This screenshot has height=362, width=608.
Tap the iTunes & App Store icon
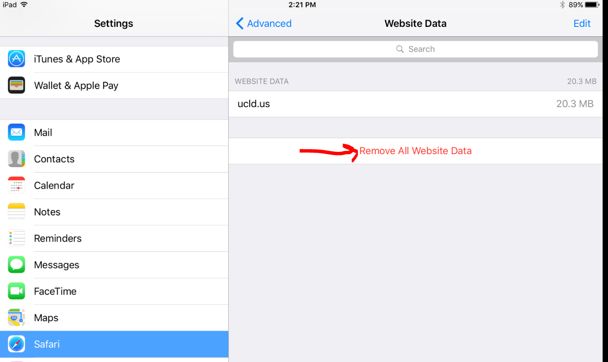(x=17, y=59)
